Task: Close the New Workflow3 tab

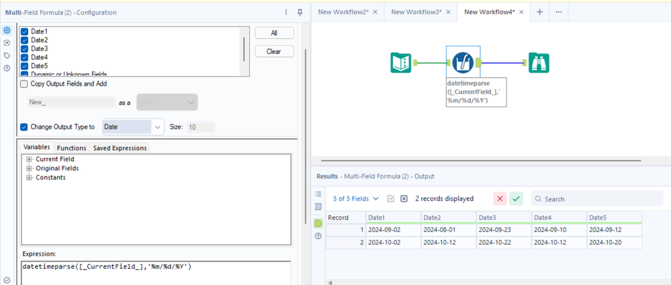Action: 448,12
